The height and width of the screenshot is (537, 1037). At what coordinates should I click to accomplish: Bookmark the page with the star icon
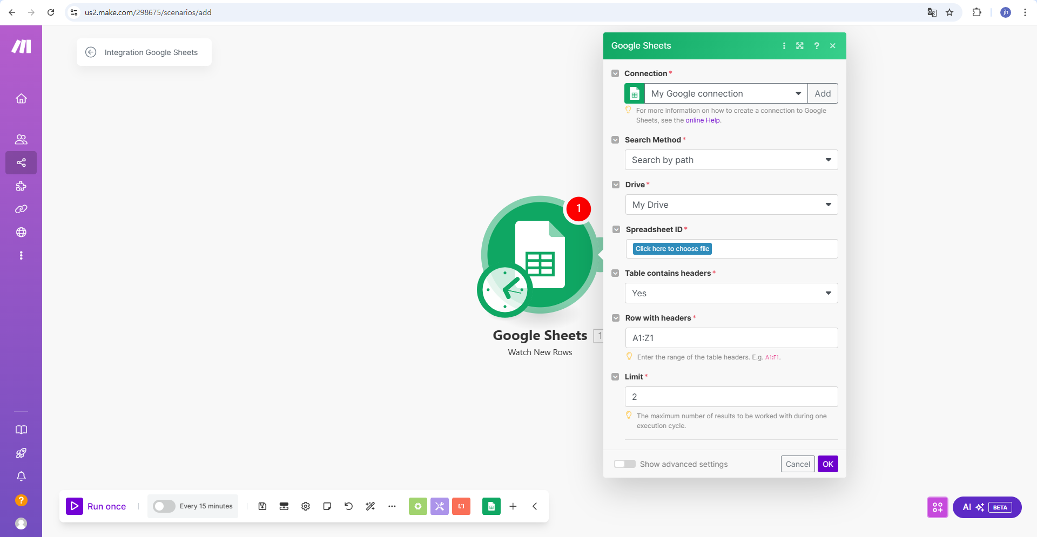[950, 12]
